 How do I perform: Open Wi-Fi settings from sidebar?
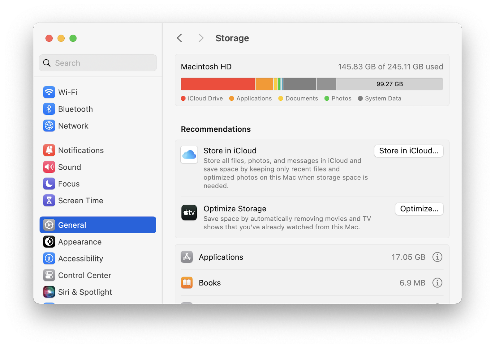[x=68, y=92]
